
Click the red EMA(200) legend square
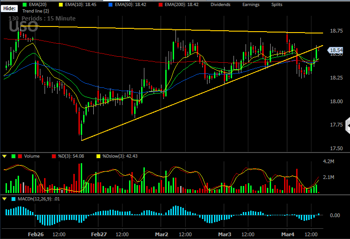tap(161, 5)
